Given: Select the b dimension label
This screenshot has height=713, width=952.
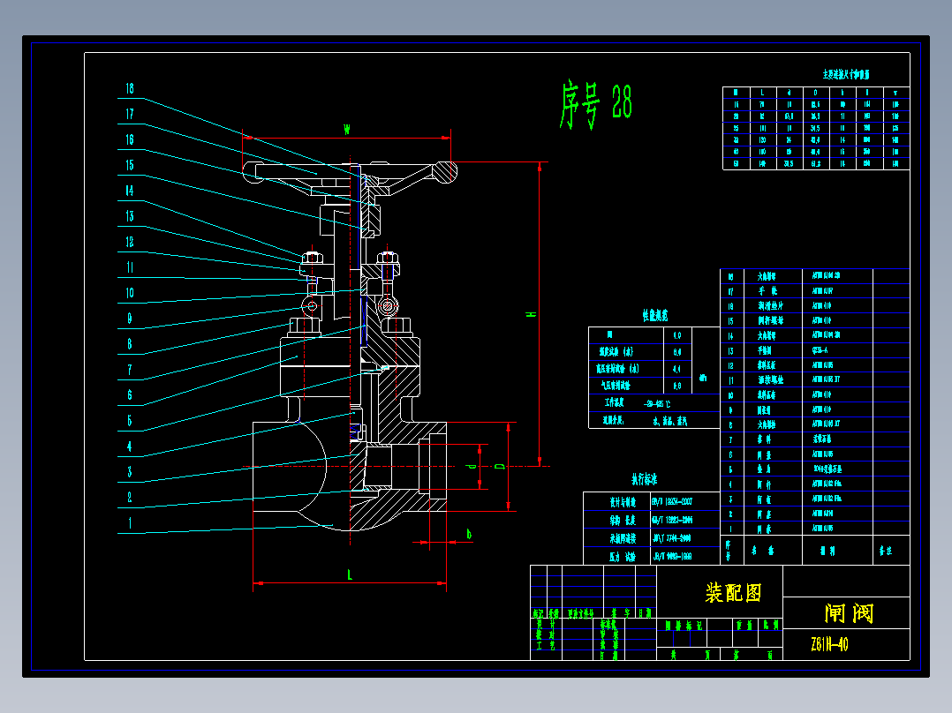Looking at the screenshot, I should [x=469, y=533].
